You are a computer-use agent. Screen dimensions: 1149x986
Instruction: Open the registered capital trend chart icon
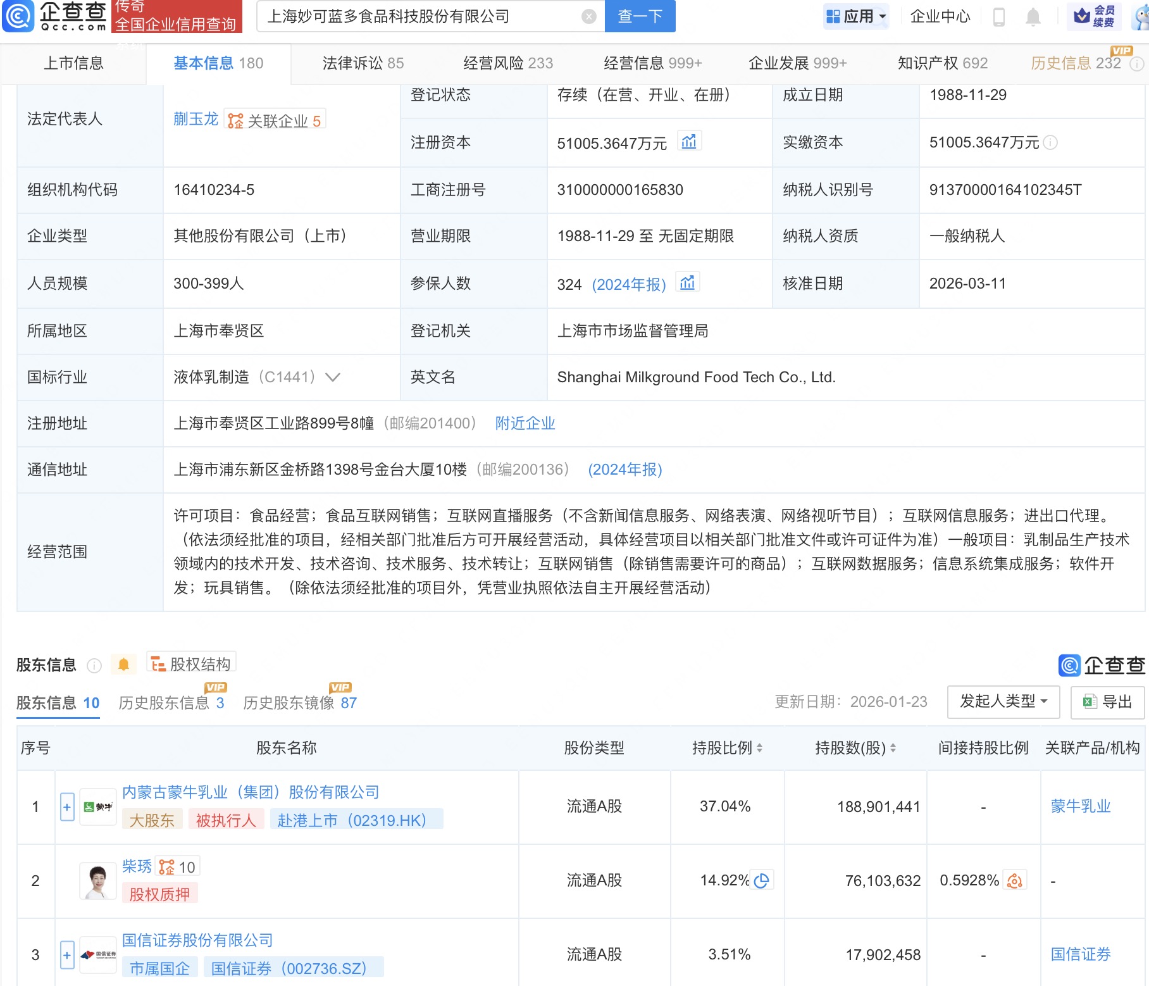pyautogui.click(x=690, y=142)
